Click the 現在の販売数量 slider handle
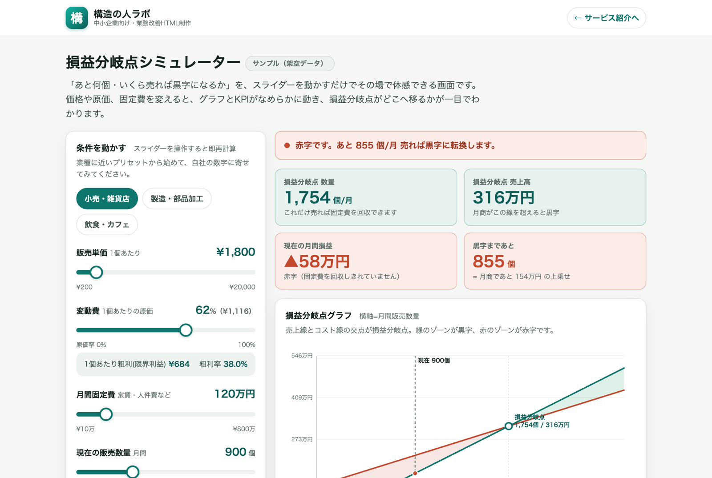The height and width of the screenshot is (478, 712). point(133,471)
